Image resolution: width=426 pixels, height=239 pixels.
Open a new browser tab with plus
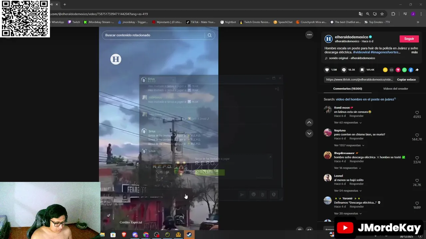click(65, 4)
